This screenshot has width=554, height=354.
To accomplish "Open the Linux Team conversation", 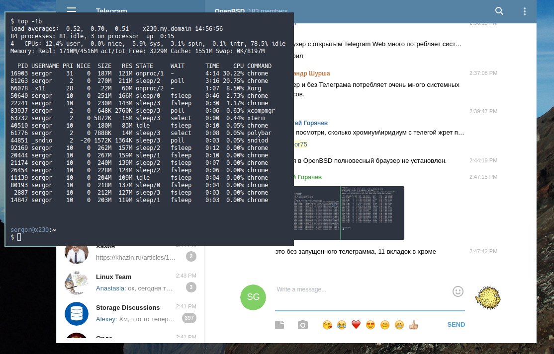I will 130,283.
